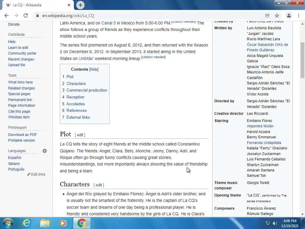Click the volume speaker tray icon
The image size is (305, 229).
tap(275, 223)
